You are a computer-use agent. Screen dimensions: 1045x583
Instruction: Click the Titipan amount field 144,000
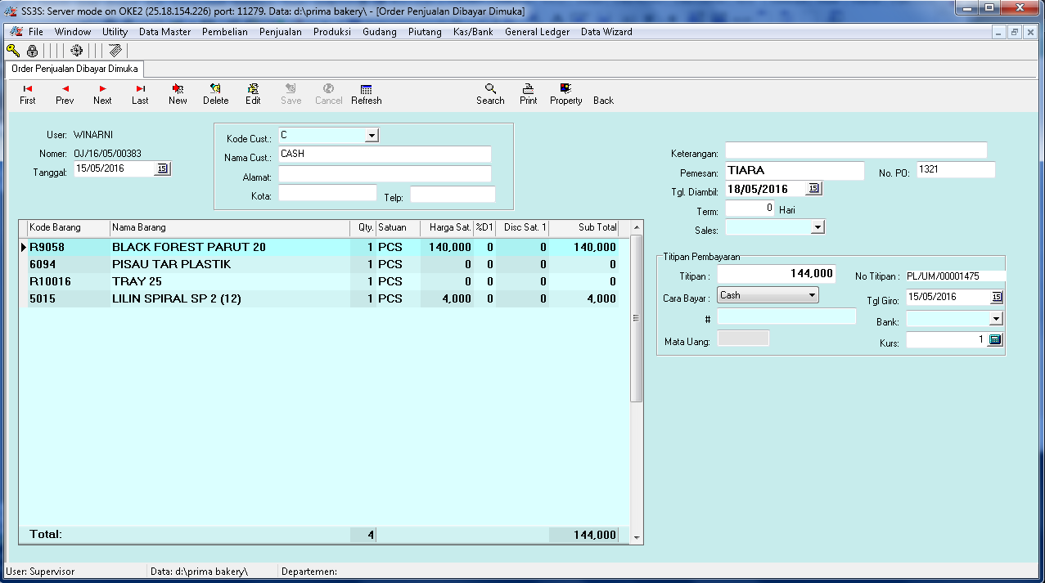777,274
